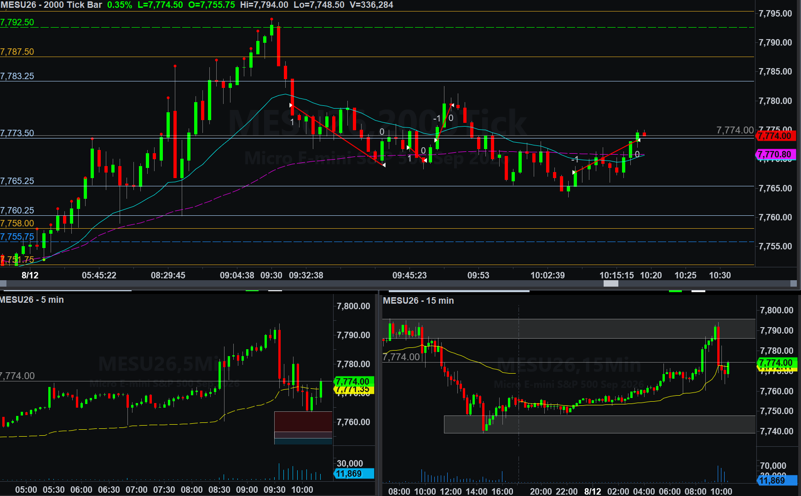
Task: Click 7,740.00 on the 15 min price axis
Action: [x=777, y=432]
